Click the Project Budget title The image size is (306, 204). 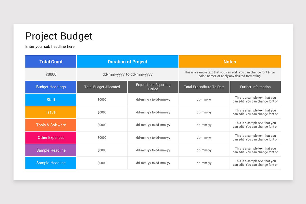tap(59, 36)
